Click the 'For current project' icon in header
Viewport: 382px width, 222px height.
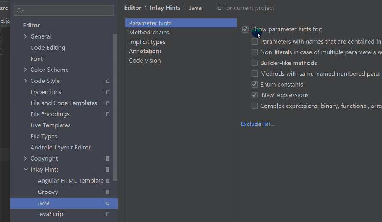click(x=220, y=8)
